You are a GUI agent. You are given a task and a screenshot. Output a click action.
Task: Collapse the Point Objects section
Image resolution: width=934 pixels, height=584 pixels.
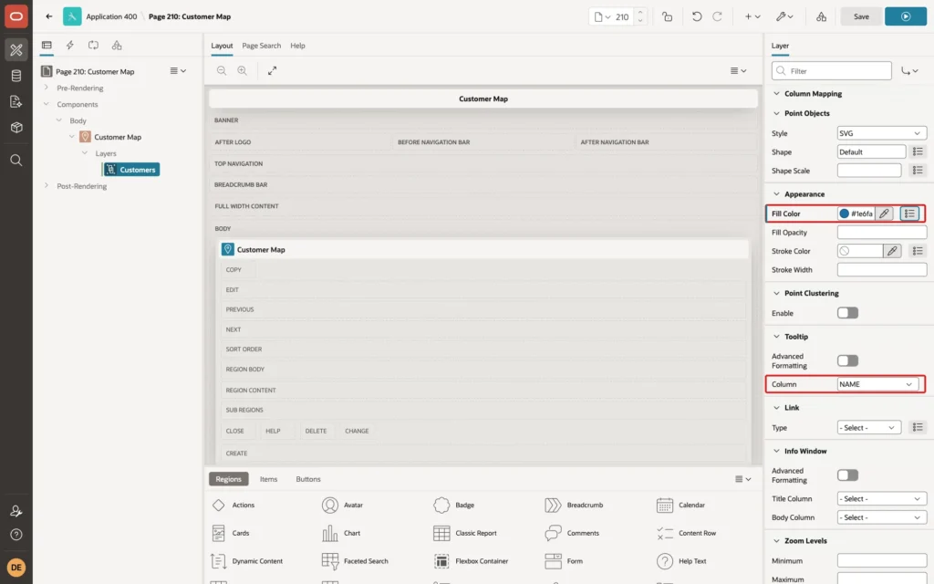776,113
